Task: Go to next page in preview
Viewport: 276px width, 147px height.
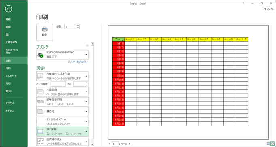Action: pyautogui.click(x=130, y=144)
